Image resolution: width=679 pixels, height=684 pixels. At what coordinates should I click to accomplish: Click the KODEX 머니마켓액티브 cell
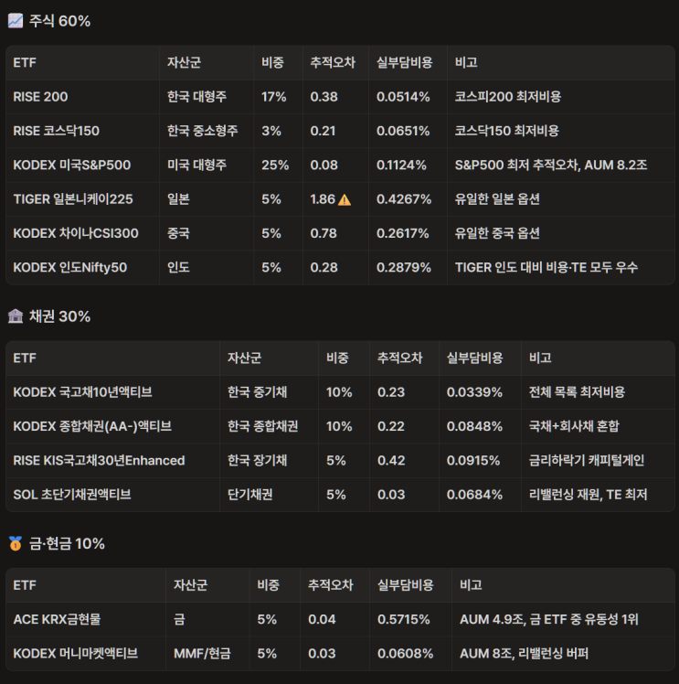coord(76,653)
